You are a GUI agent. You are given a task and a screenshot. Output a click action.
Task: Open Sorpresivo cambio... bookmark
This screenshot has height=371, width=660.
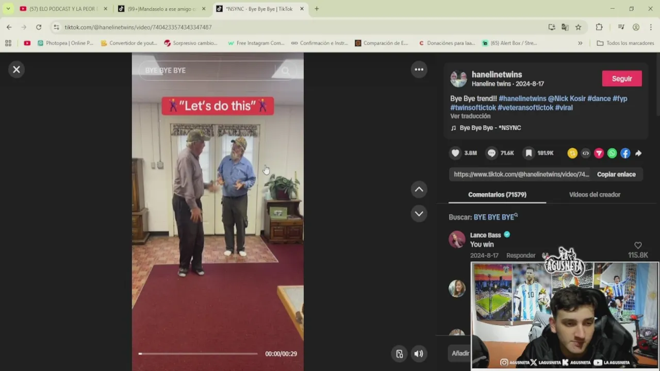click(191, 43)
